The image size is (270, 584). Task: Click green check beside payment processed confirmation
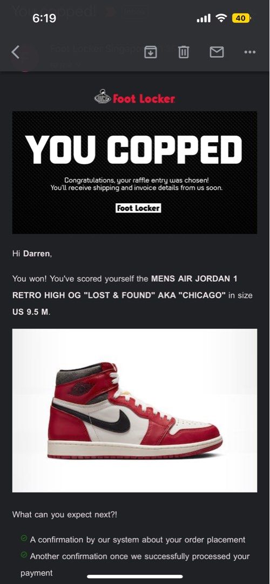(24, 555)
